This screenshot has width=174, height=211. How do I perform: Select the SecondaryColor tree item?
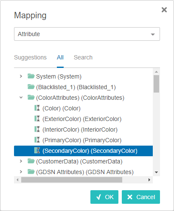pyautogui.click(x=83, y=151)
